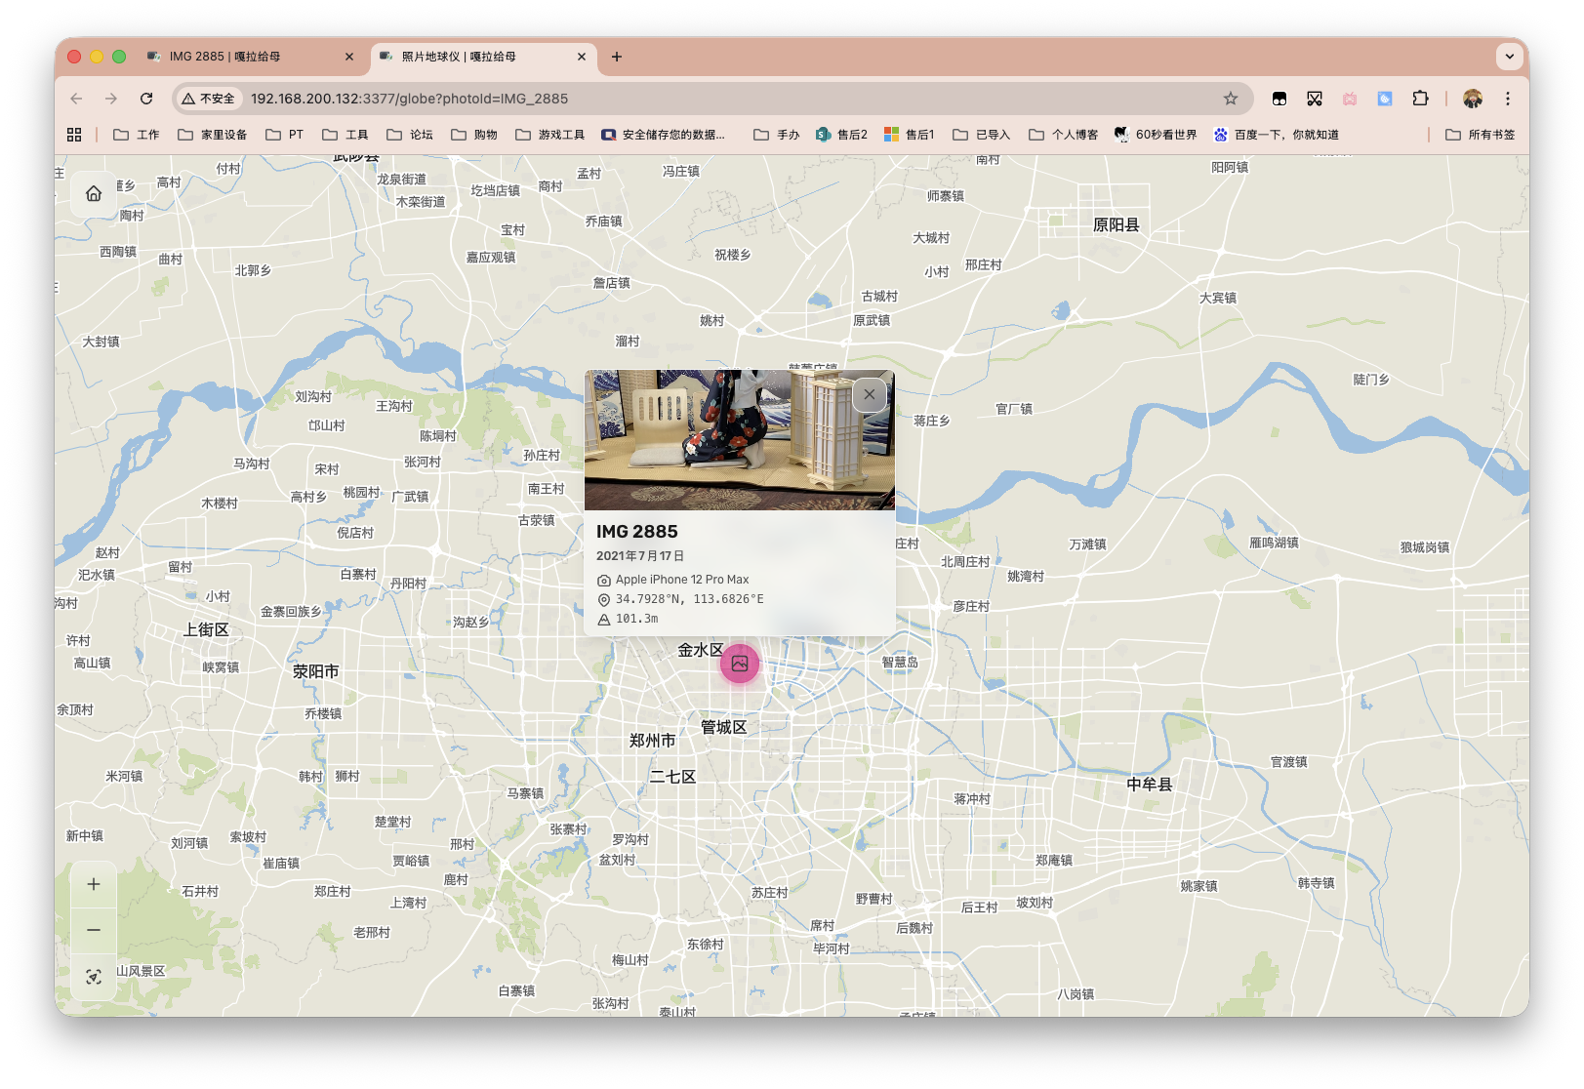The height and width of the screenshot is (1089, 1584).
Task: Zoom in with the plus button
Action: 94,884
